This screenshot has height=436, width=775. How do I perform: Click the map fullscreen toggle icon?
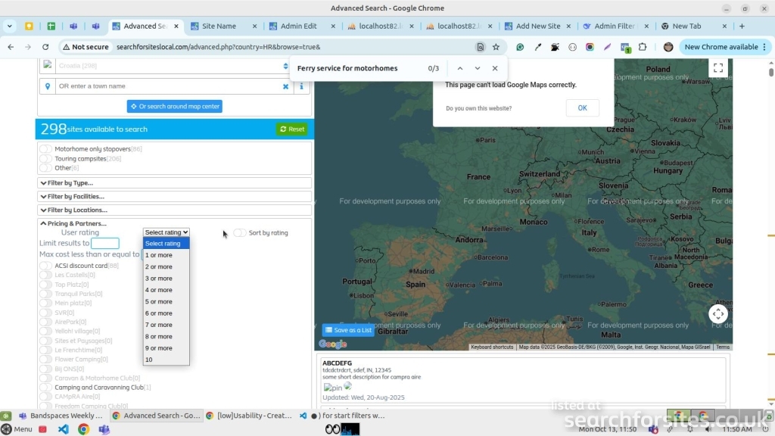tap(718, 68)
